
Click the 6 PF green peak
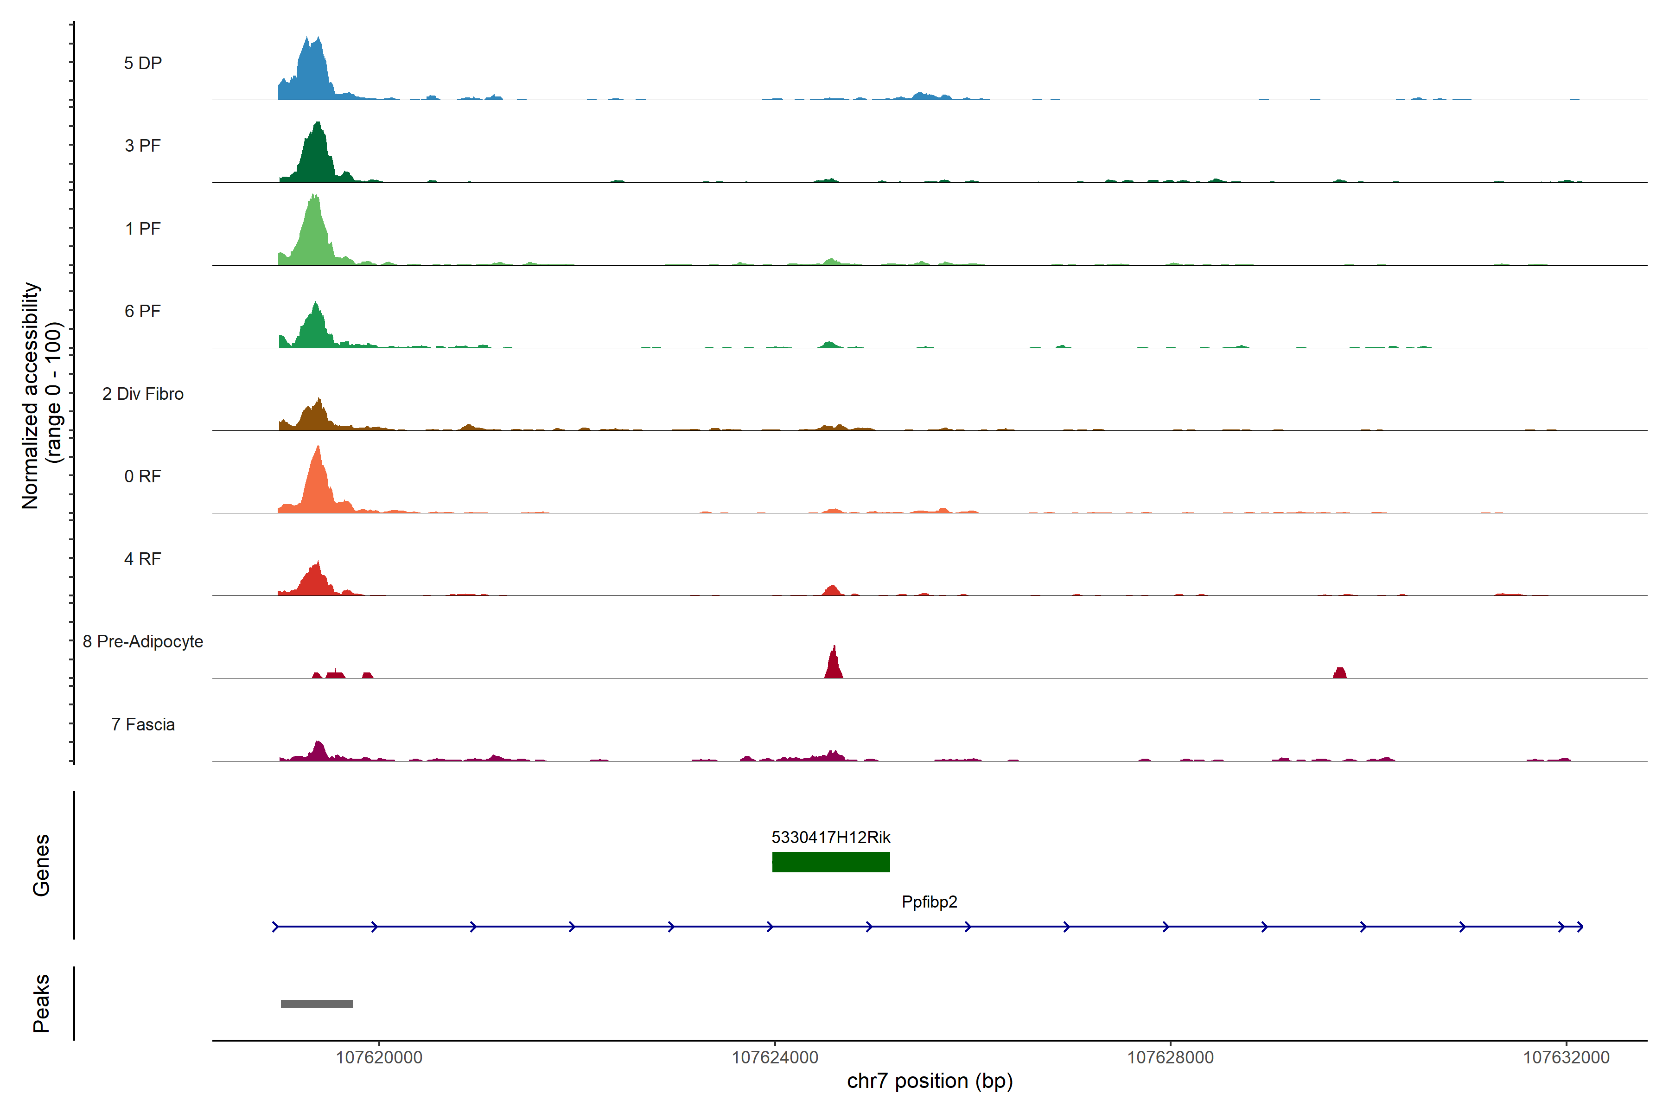click(x=314, y=329)
